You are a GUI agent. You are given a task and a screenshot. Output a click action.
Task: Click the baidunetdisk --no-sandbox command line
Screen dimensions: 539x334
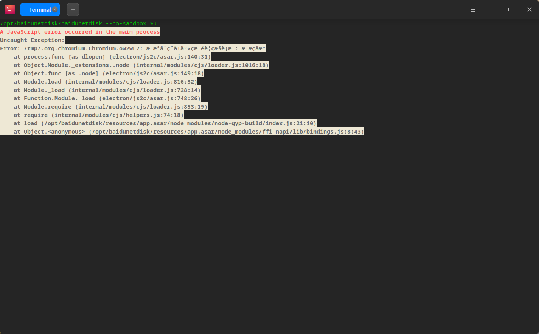point(78,23)
